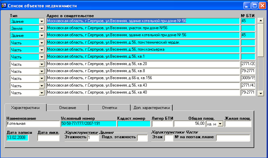268x158 pixels.
Task: Select the address ending 'д.56, кв.43'
Action: pyautogui.click(x=143, y=85)
